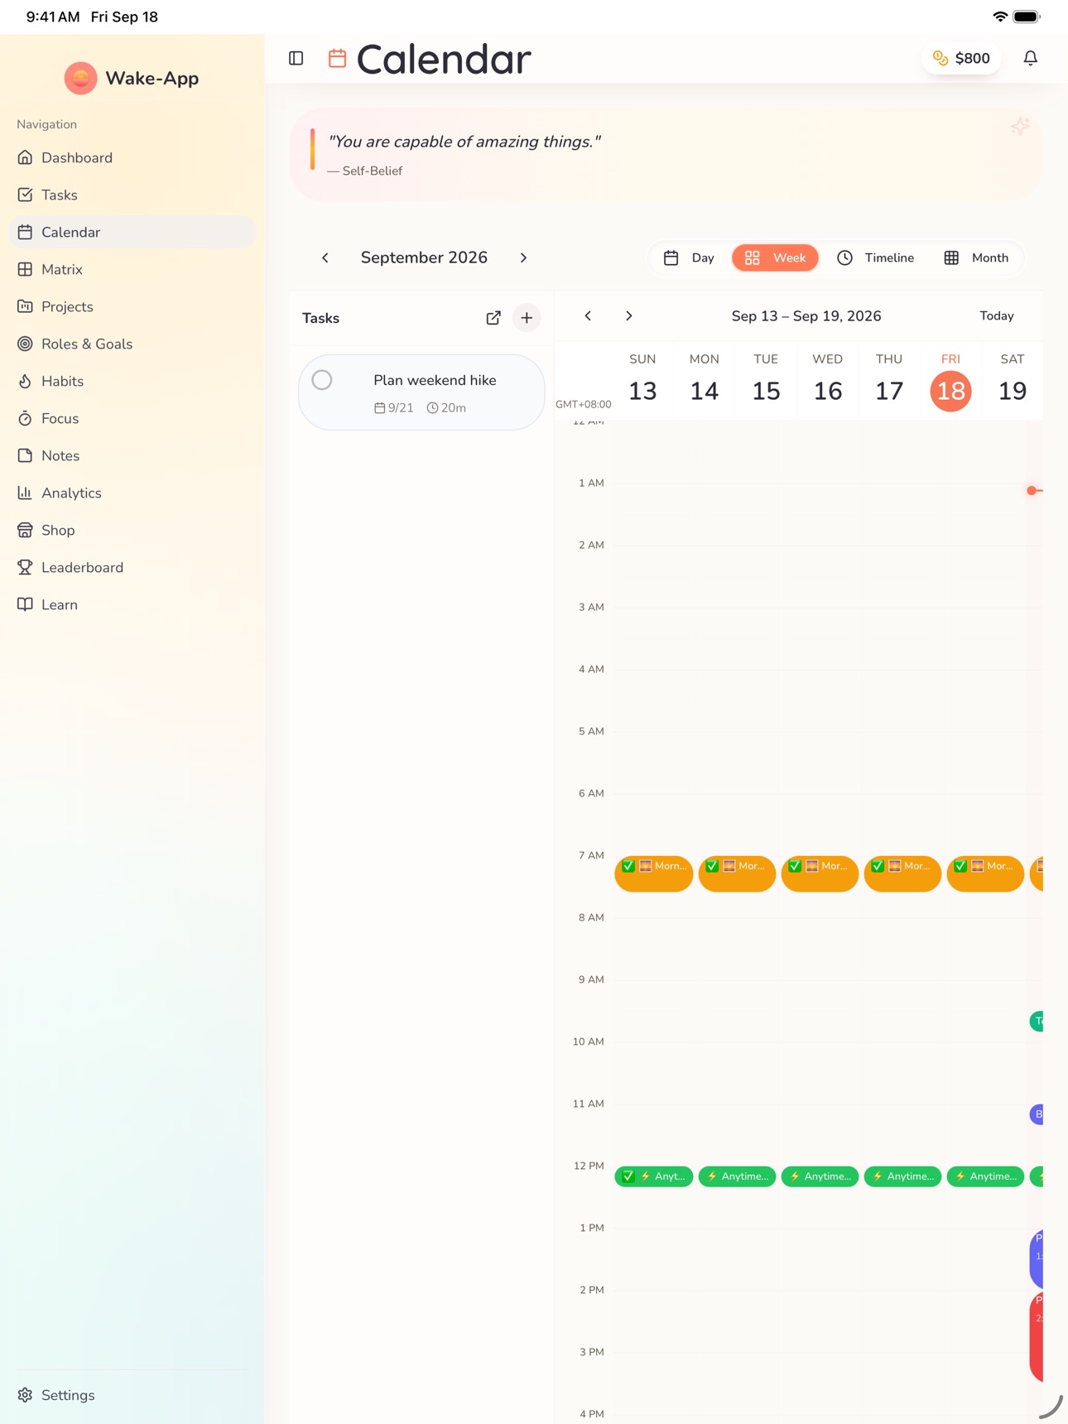
Task: Open the Shop
Action: coord(132,530)
